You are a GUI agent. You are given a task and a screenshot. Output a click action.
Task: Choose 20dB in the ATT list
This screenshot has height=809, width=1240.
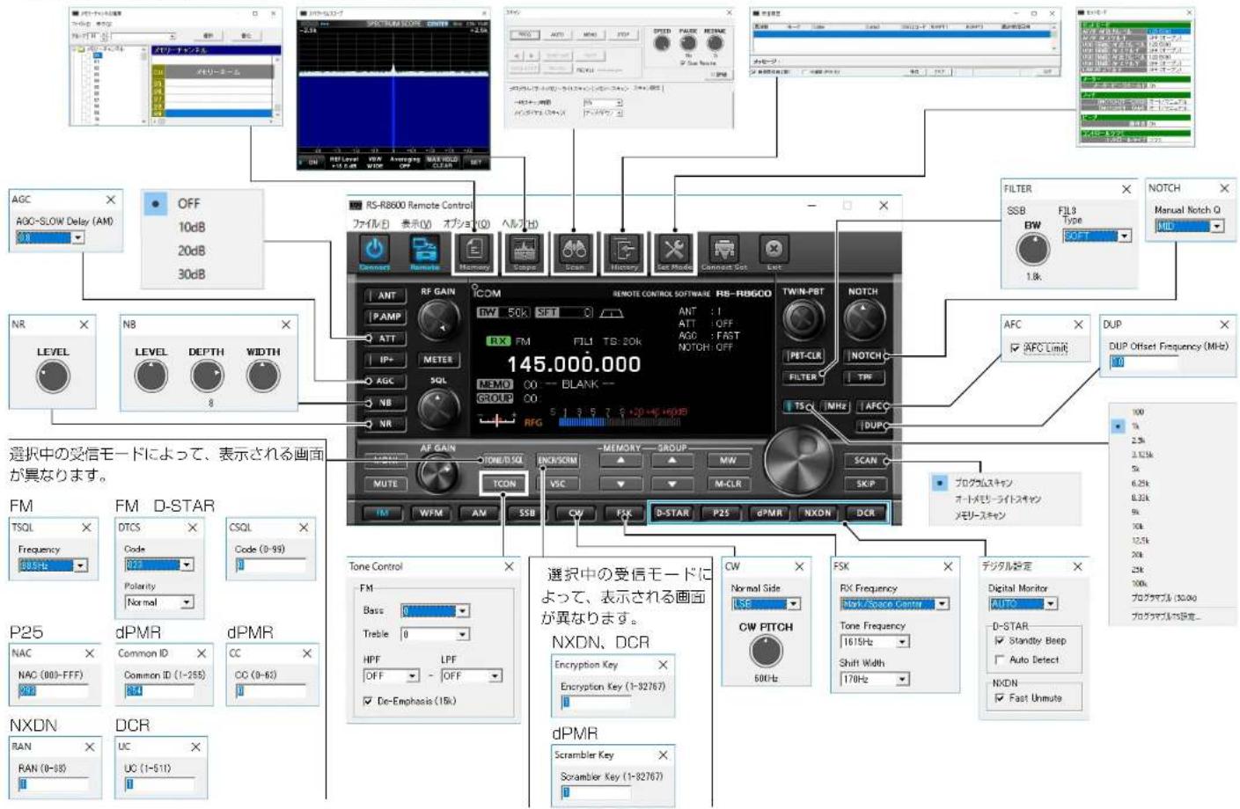point(191,251)
